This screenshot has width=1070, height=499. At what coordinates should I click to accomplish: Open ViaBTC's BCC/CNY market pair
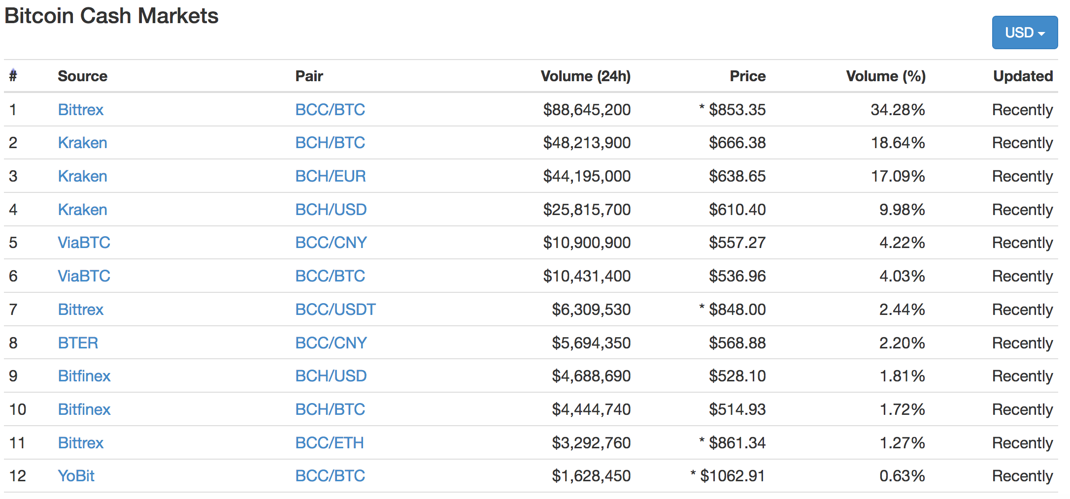(x=331, y=243)
